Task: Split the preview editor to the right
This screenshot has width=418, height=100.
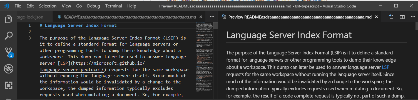Action: 402,17
